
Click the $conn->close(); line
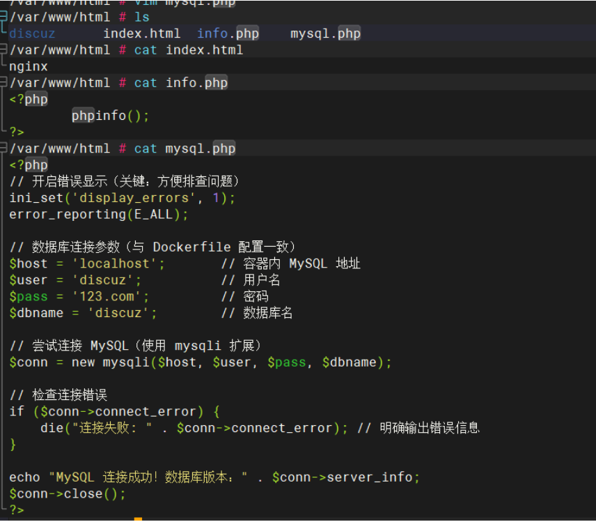[x=68, y=494]
